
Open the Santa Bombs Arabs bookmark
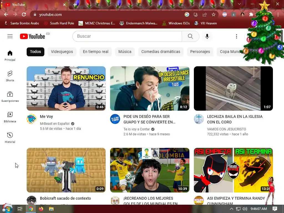click(22, 23)
